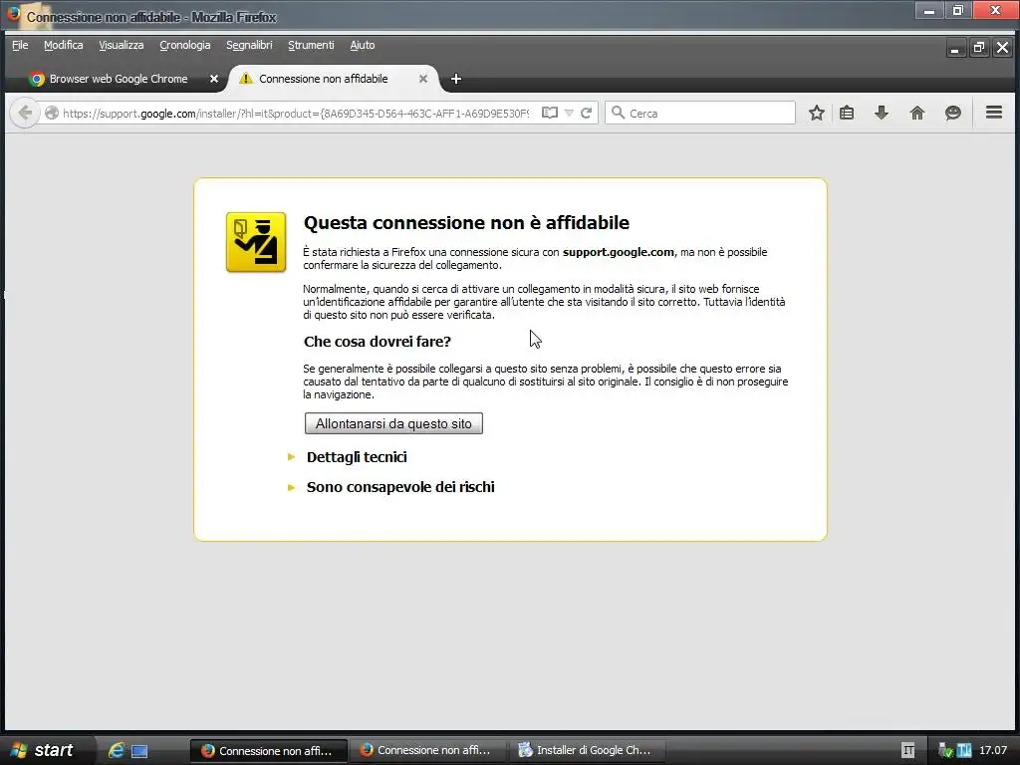1020x765 pixels.
Task: Open the Windows start button
Action: [46, 750]
